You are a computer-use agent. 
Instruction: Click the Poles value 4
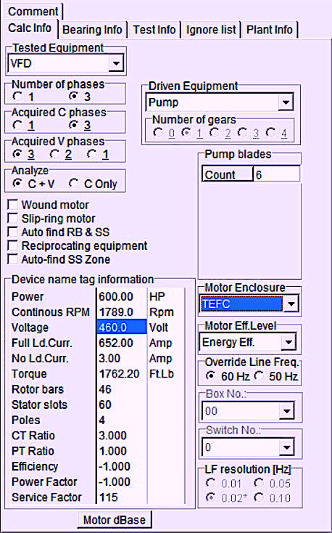[x=122, y=420]
